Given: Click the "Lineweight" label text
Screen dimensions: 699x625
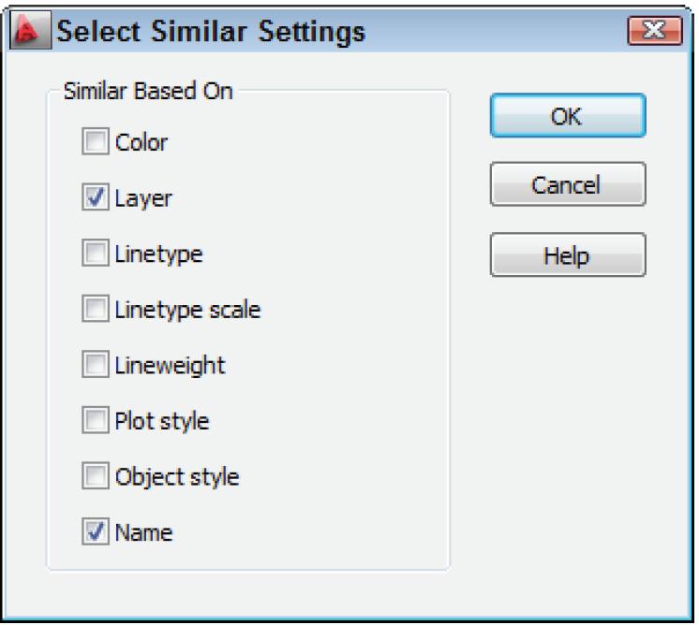Looking at the screenshot, I should pyautogui.click(x=170, y=365).
